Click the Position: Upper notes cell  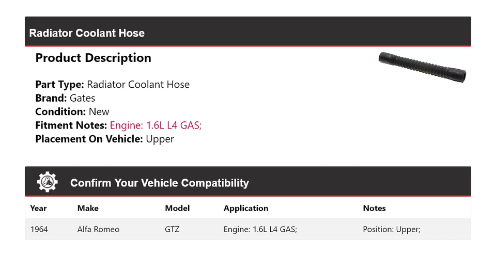pos(391,229)
